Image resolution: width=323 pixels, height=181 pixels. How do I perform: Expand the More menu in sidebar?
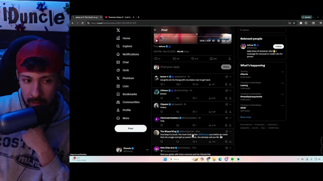point(123,118)
